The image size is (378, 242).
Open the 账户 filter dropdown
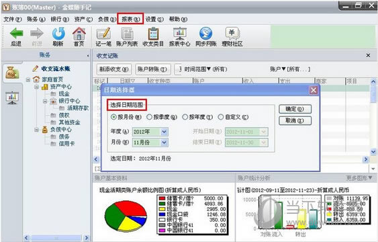pyautogui.click(x=290, y=69)
